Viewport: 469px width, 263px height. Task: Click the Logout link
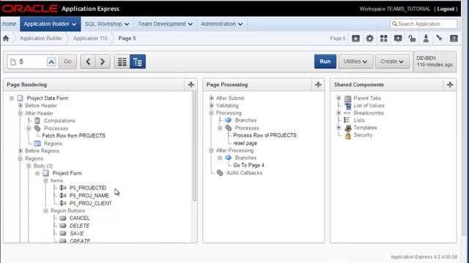click(x=446, y=9)
